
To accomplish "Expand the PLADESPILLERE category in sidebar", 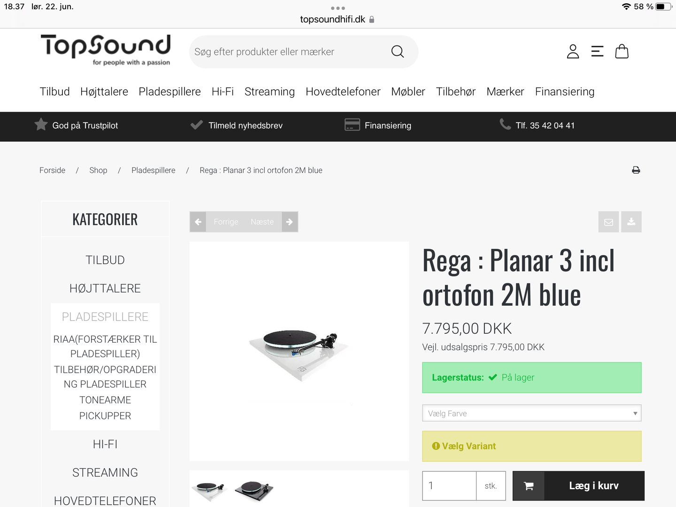I will tap(105, 317).
